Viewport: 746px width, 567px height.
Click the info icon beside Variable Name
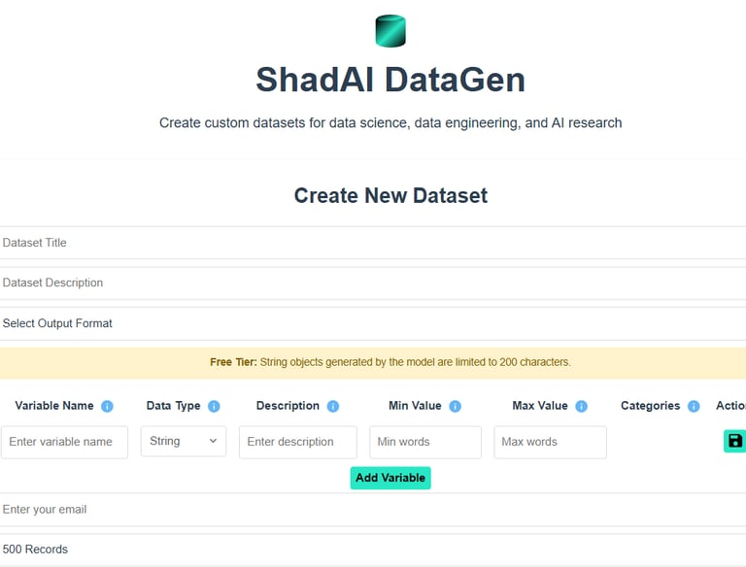107,407
